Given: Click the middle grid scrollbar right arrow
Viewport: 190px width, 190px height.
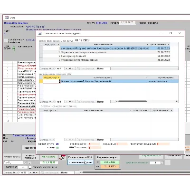Looking at the screenshot, I should (x=177, y=101).
